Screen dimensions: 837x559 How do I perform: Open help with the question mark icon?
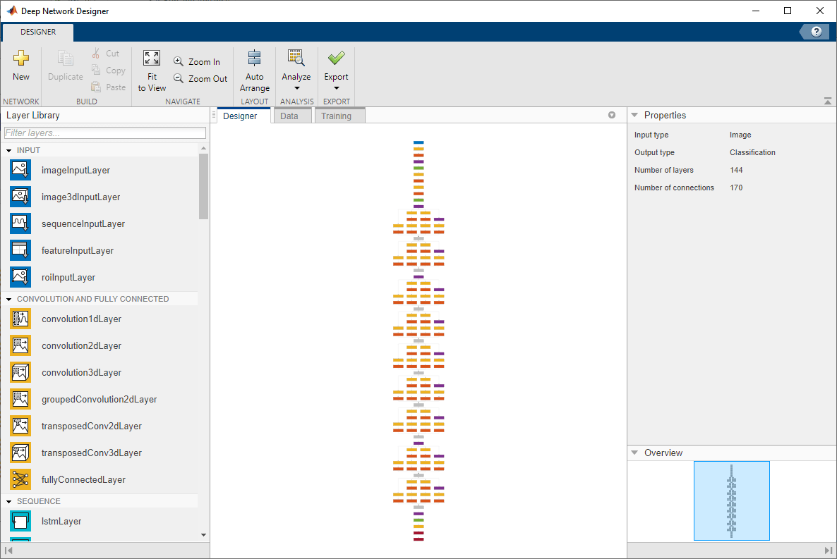[x=817, y=32]
